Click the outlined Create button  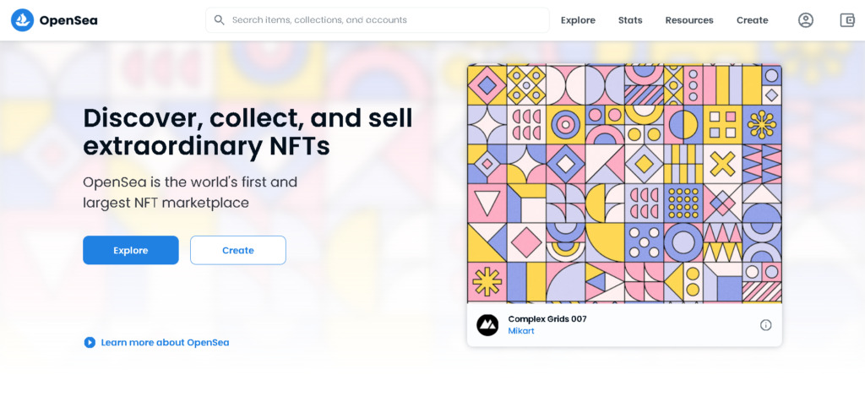click(237, 251)
